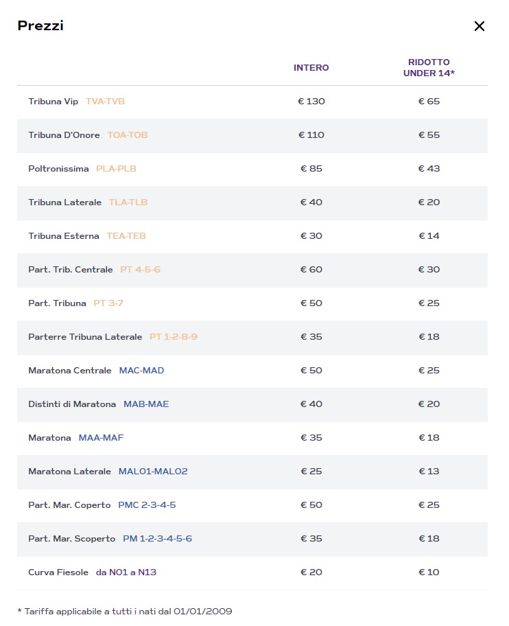Viewport: 509px width, 626px height.
Task: Select the TEA-TEB sector code
Action: (126, 236)
